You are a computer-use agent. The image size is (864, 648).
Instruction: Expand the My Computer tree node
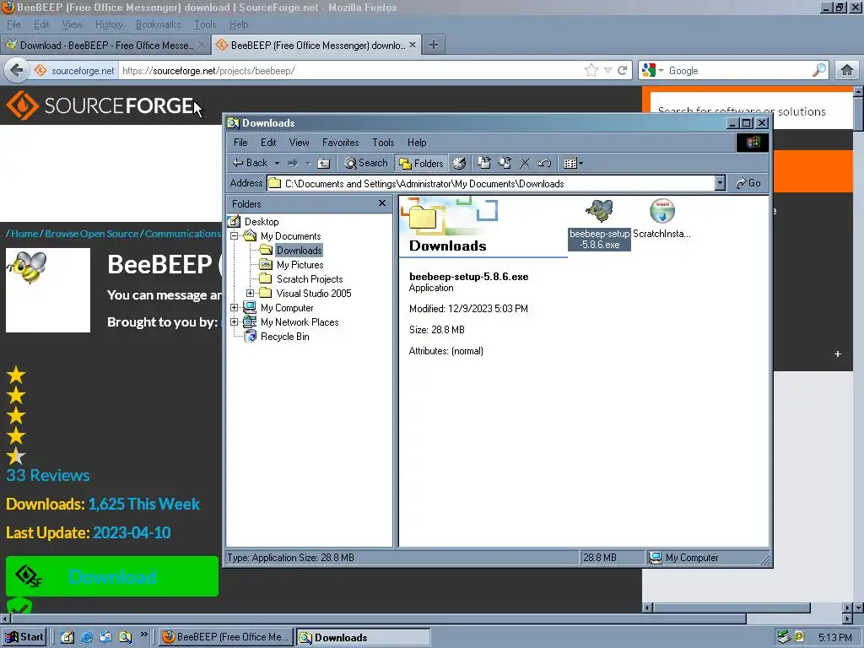(235, 307)
